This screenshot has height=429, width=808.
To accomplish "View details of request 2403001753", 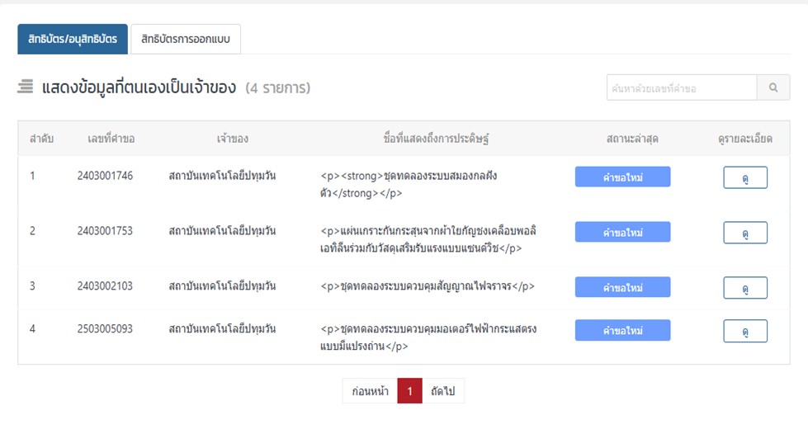I will 745,233.
